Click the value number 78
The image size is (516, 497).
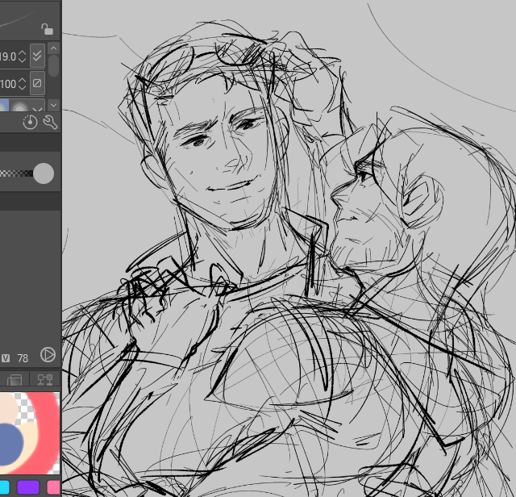[x=23, y=358]
